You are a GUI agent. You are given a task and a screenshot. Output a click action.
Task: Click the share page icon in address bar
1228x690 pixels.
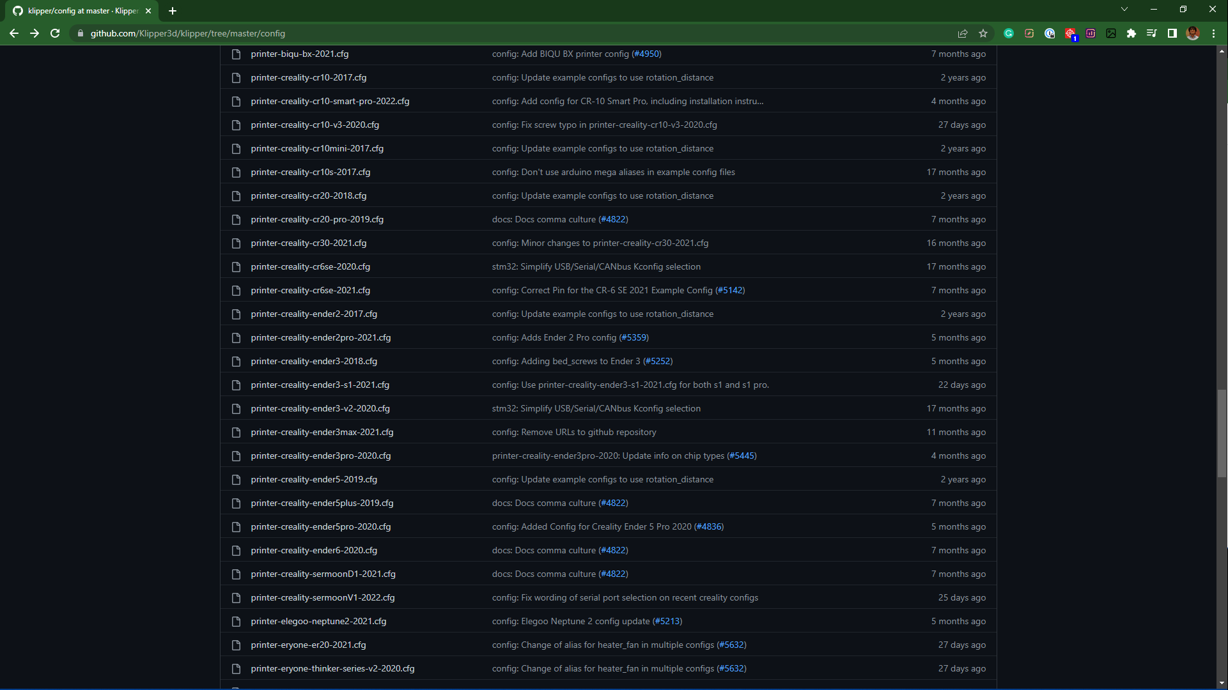(x=963, y=33)
